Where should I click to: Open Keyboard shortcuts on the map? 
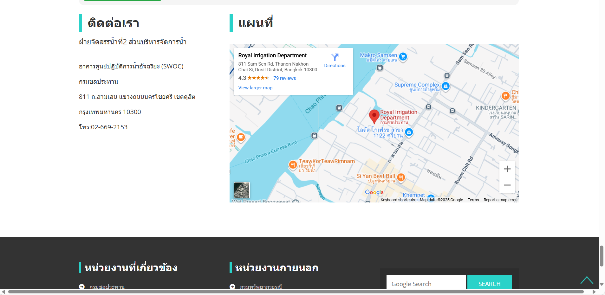(x=398, y=200)
